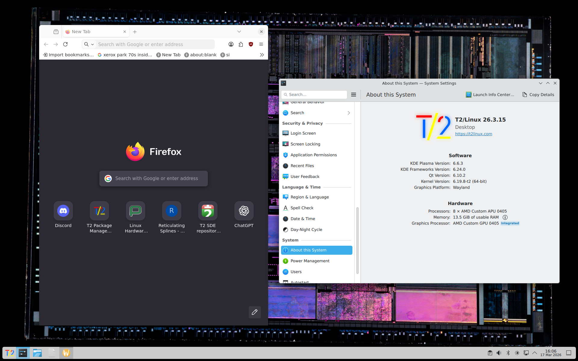Click the memory info circle icon
The height and width of the screenshot is (361, 578).
pyautogui.click(x=505, y=217)
